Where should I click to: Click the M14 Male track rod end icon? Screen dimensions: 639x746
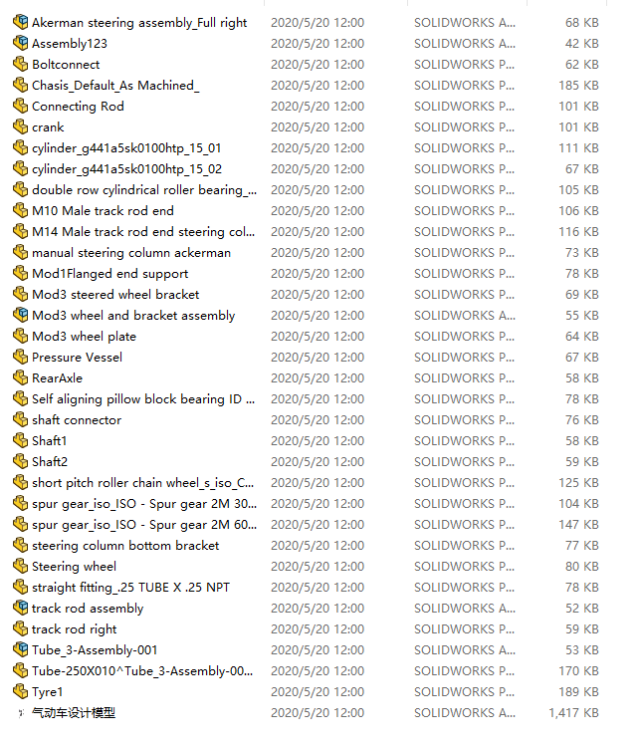(x=21, y=231)
